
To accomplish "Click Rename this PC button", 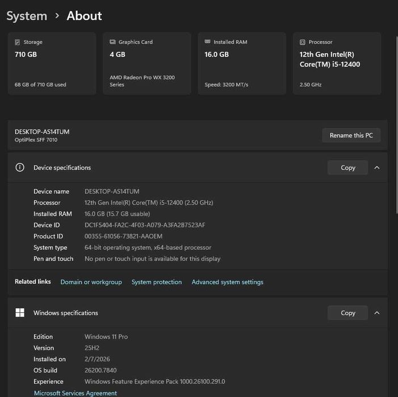I will (351, 135).
